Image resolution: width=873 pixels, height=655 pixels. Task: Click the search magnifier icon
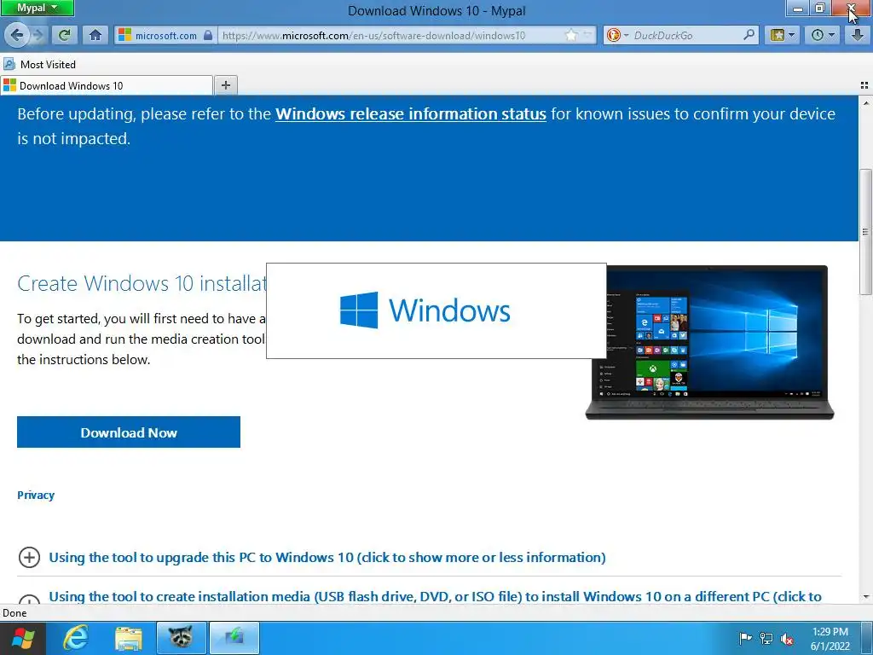(x=749, y=35)
